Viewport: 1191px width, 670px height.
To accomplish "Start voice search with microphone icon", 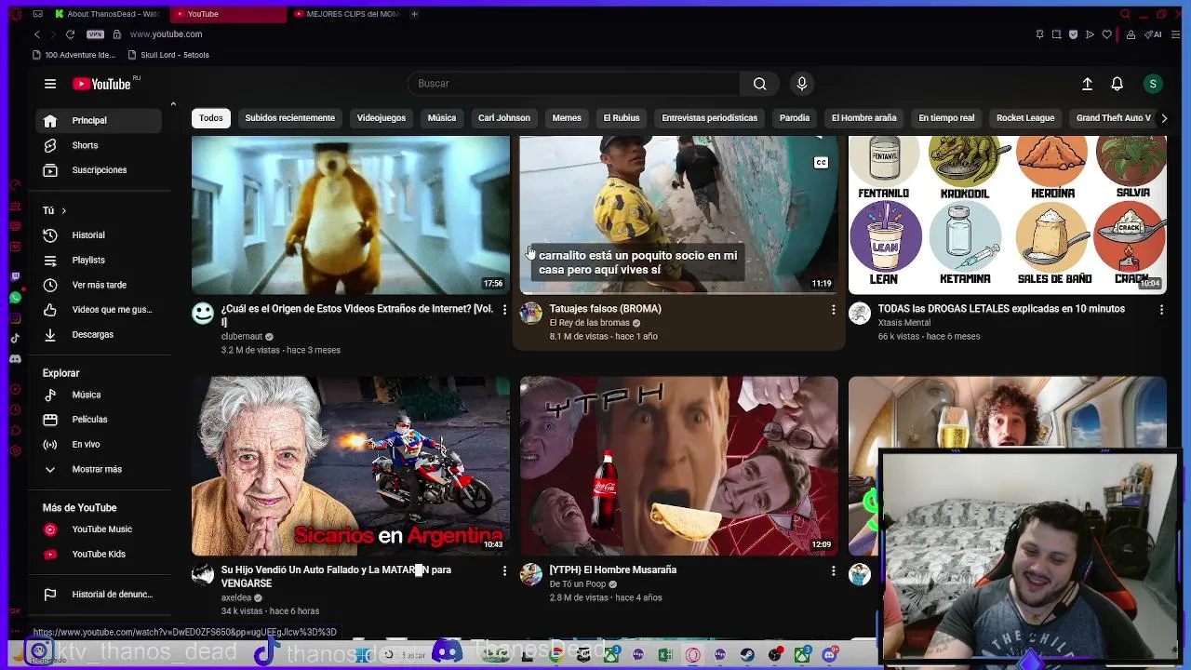I will pos(802,84).
